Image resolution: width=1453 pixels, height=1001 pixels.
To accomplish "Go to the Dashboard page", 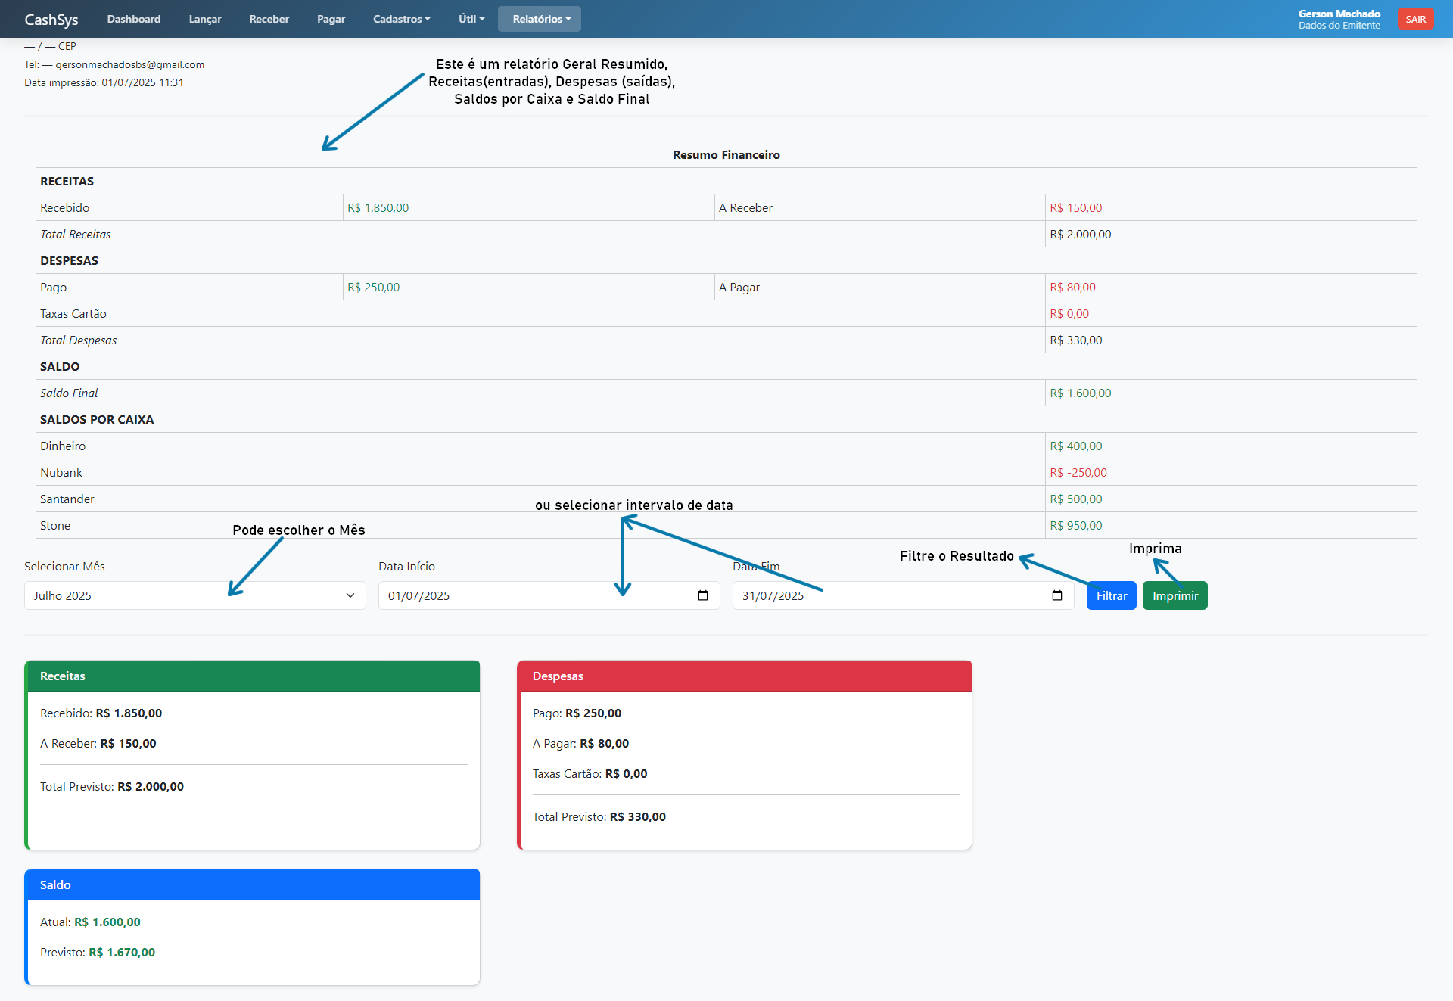I will 134,19.
